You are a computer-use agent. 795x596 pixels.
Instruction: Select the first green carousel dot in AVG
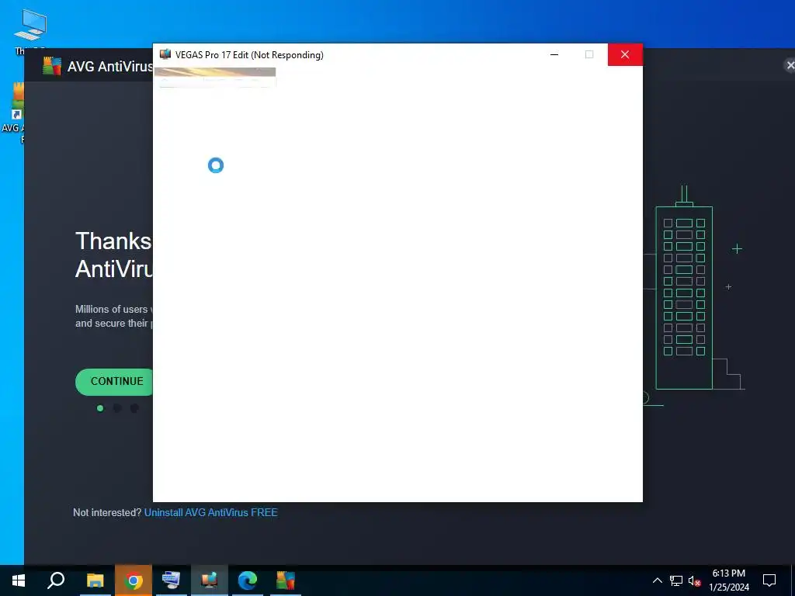pyautogui.click(x=100, y=408)
